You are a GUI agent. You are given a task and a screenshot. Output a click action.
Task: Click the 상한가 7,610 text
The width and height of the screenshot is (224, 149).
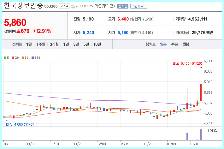142,19
